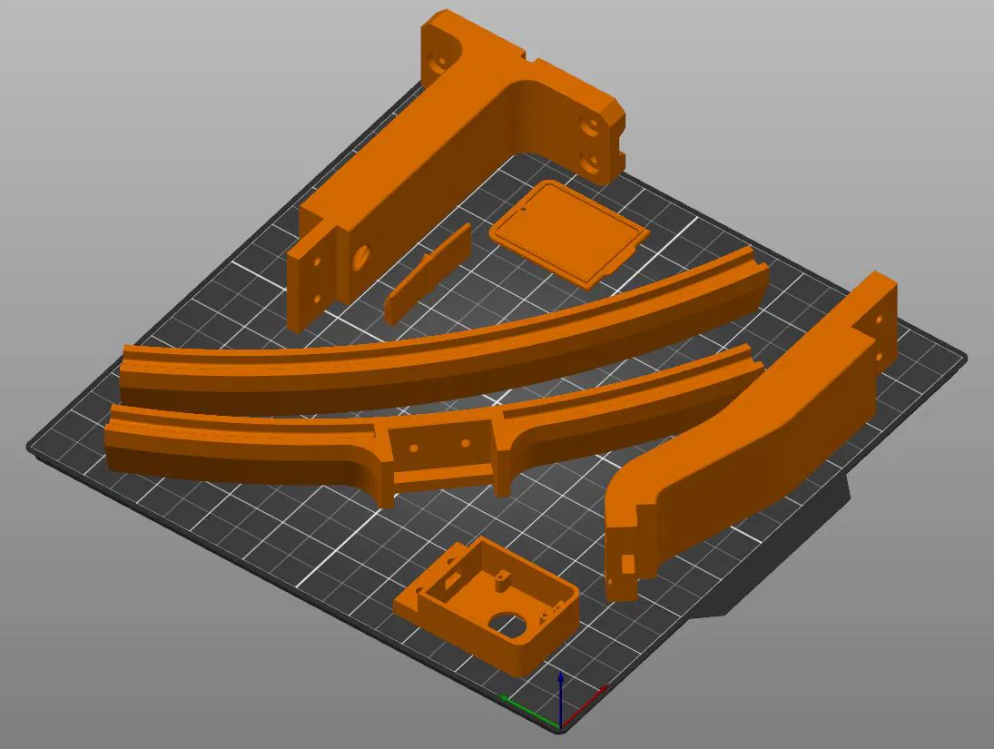The height and width of the screenshot is (749, 994).
Task: Click the blue Z axis arrow
Action: (x=560, y=697)
